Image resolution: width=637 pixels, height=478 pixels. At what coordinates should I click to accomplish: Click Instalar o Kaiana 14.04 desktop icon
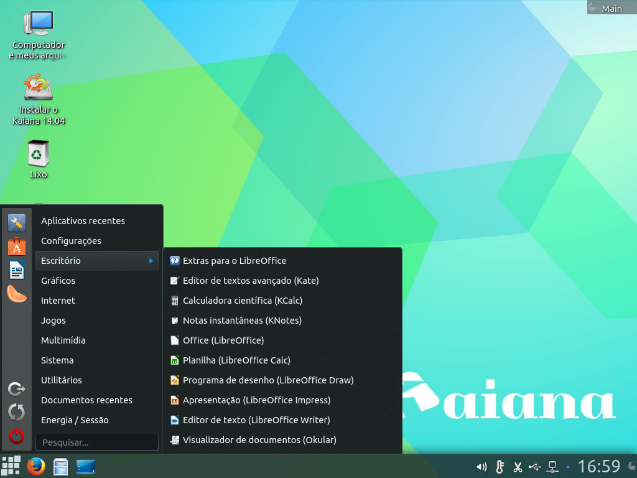pos(38,100)
